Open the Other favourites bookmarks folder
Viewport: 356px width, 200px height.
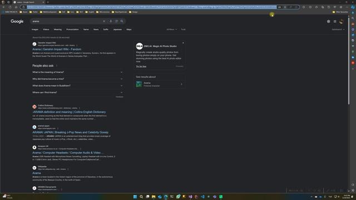click(340, 12)
